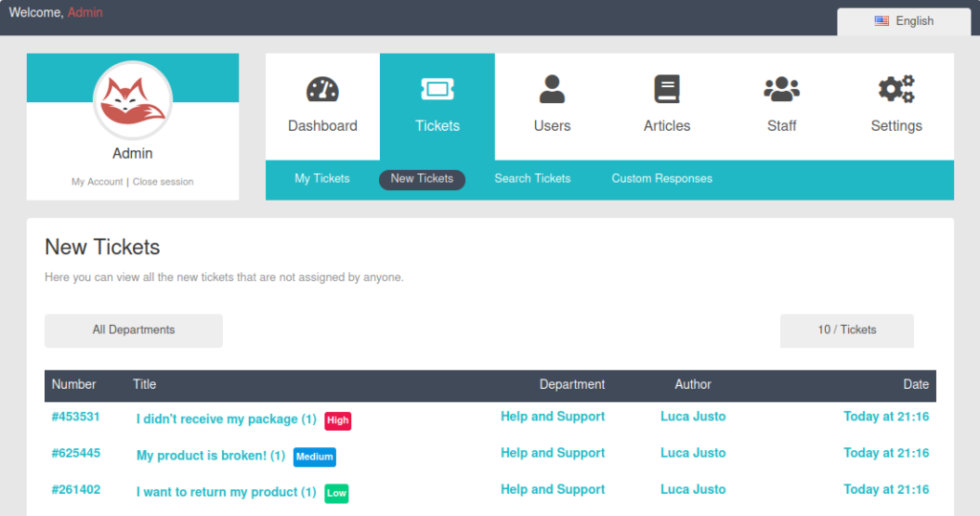Click the My Account link
The width and height of the screenshot is (980, 516).
click(97, 182)
